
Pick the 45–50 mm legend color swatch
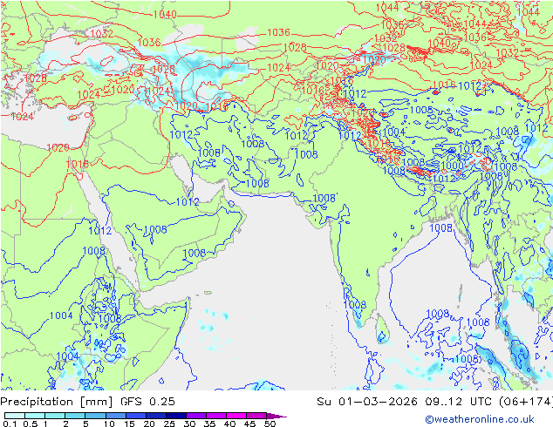pyautogui.click(x=256, y=416)
